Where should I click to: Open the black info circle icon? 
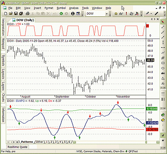click(73, 14)
